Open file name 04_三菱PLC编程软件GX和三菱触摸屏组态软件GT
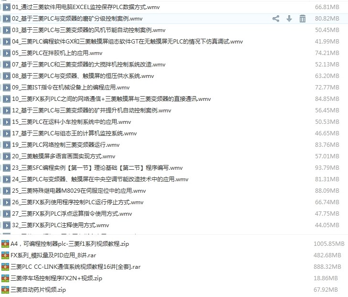 point(127,42)
